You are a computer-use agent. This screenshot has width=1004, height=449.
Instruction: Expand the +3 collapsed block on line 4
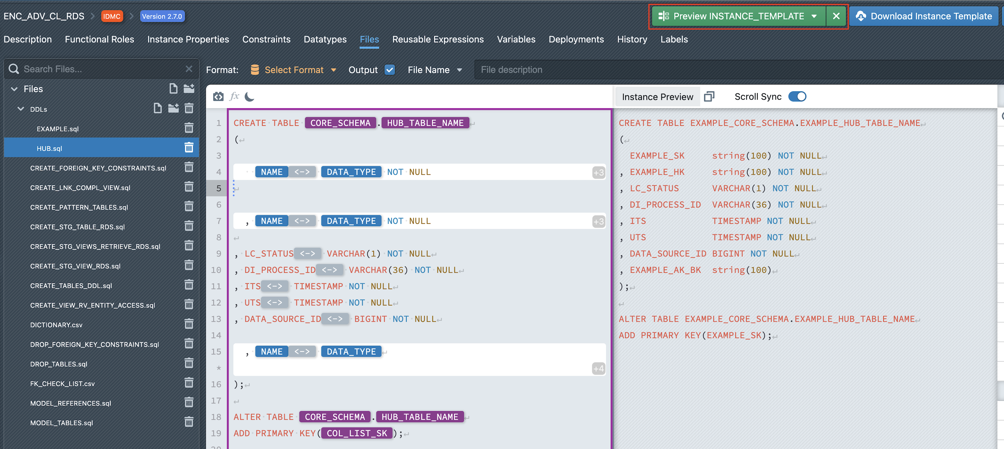tap(599, 172)
